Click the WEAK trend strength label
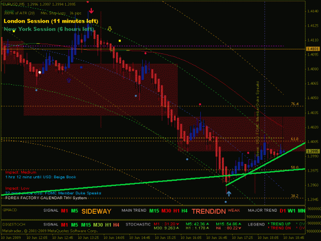The width and height of the screenshot is (321, 241). point(234,210)
